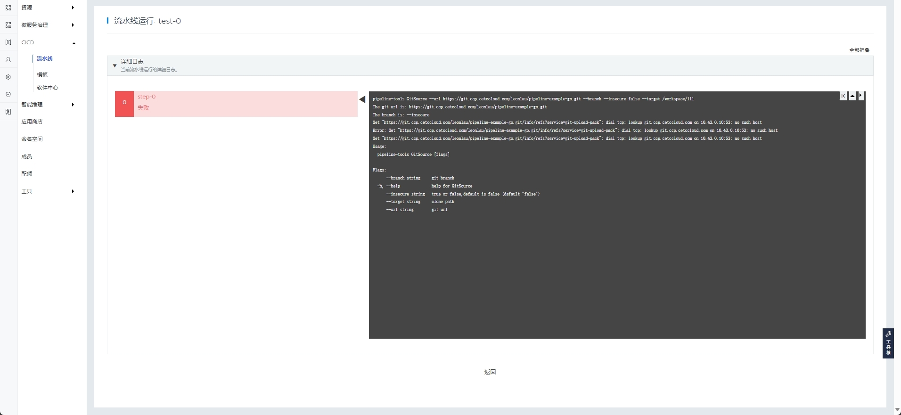Screen dimensions: 901x415
Task: Click the '--branch string' flag line
Action: click(x=420, y=178)
